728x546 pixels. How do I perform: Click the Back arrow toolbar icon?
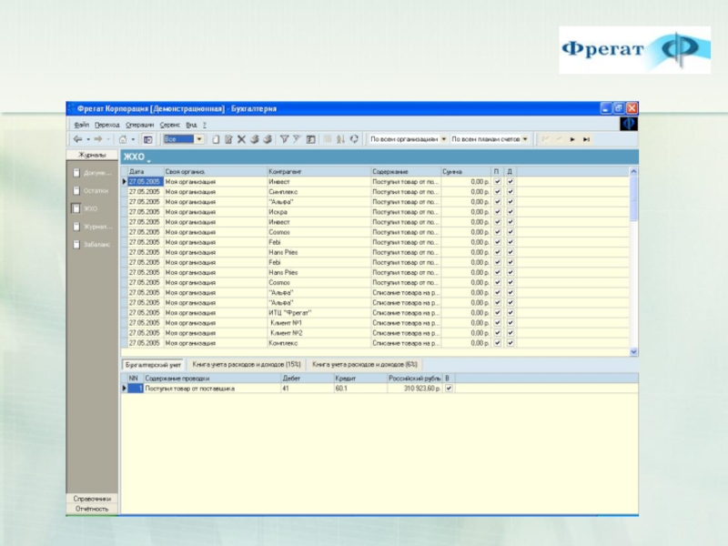[77, 139]
